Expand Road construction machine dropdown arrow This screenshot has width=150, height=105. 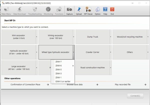110,67
